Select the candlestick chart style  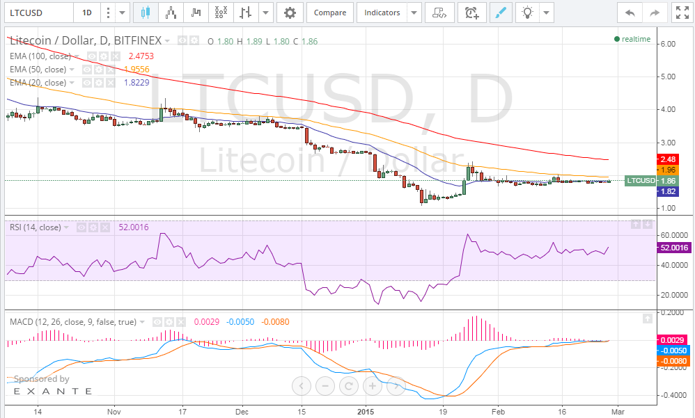[x=148, y=12]
